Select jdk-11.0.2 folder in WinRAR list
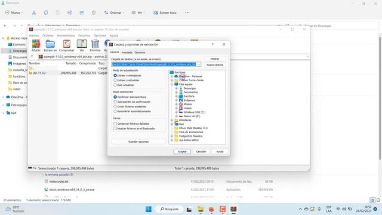Viewport: 382px width, 215px height. pos(39,73)
